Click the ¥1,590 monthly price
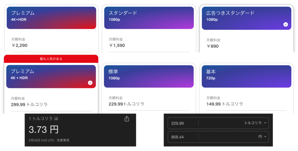The image size is (298, 151). coord(117,45)
